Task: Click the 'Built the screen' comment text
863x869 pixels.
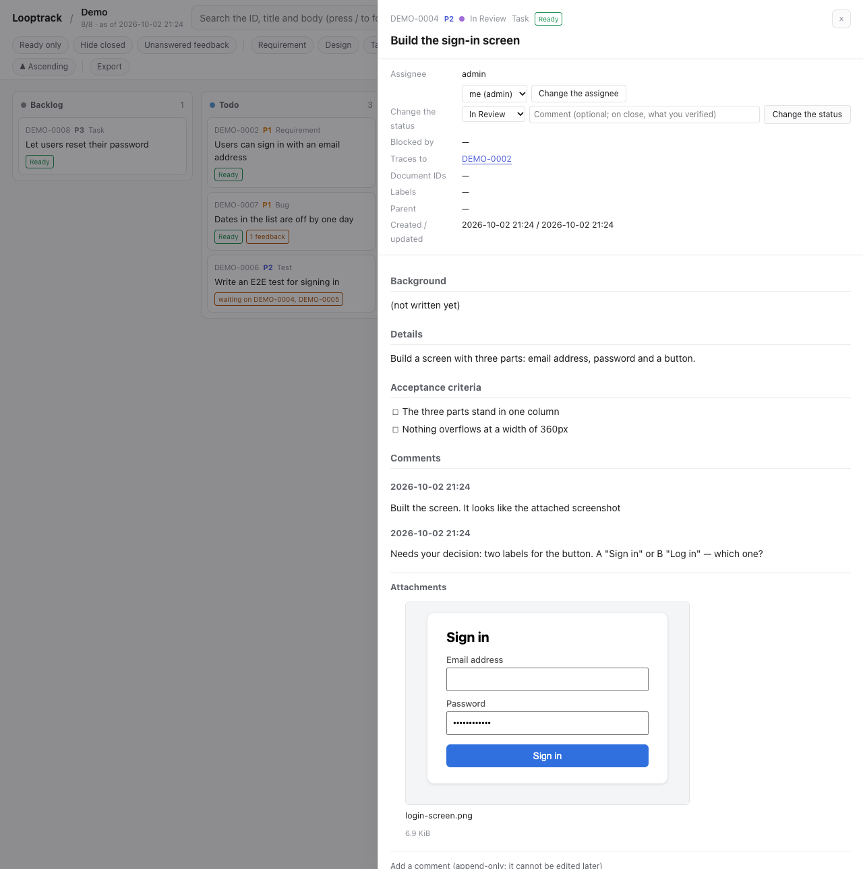Action: coord(505,509)
